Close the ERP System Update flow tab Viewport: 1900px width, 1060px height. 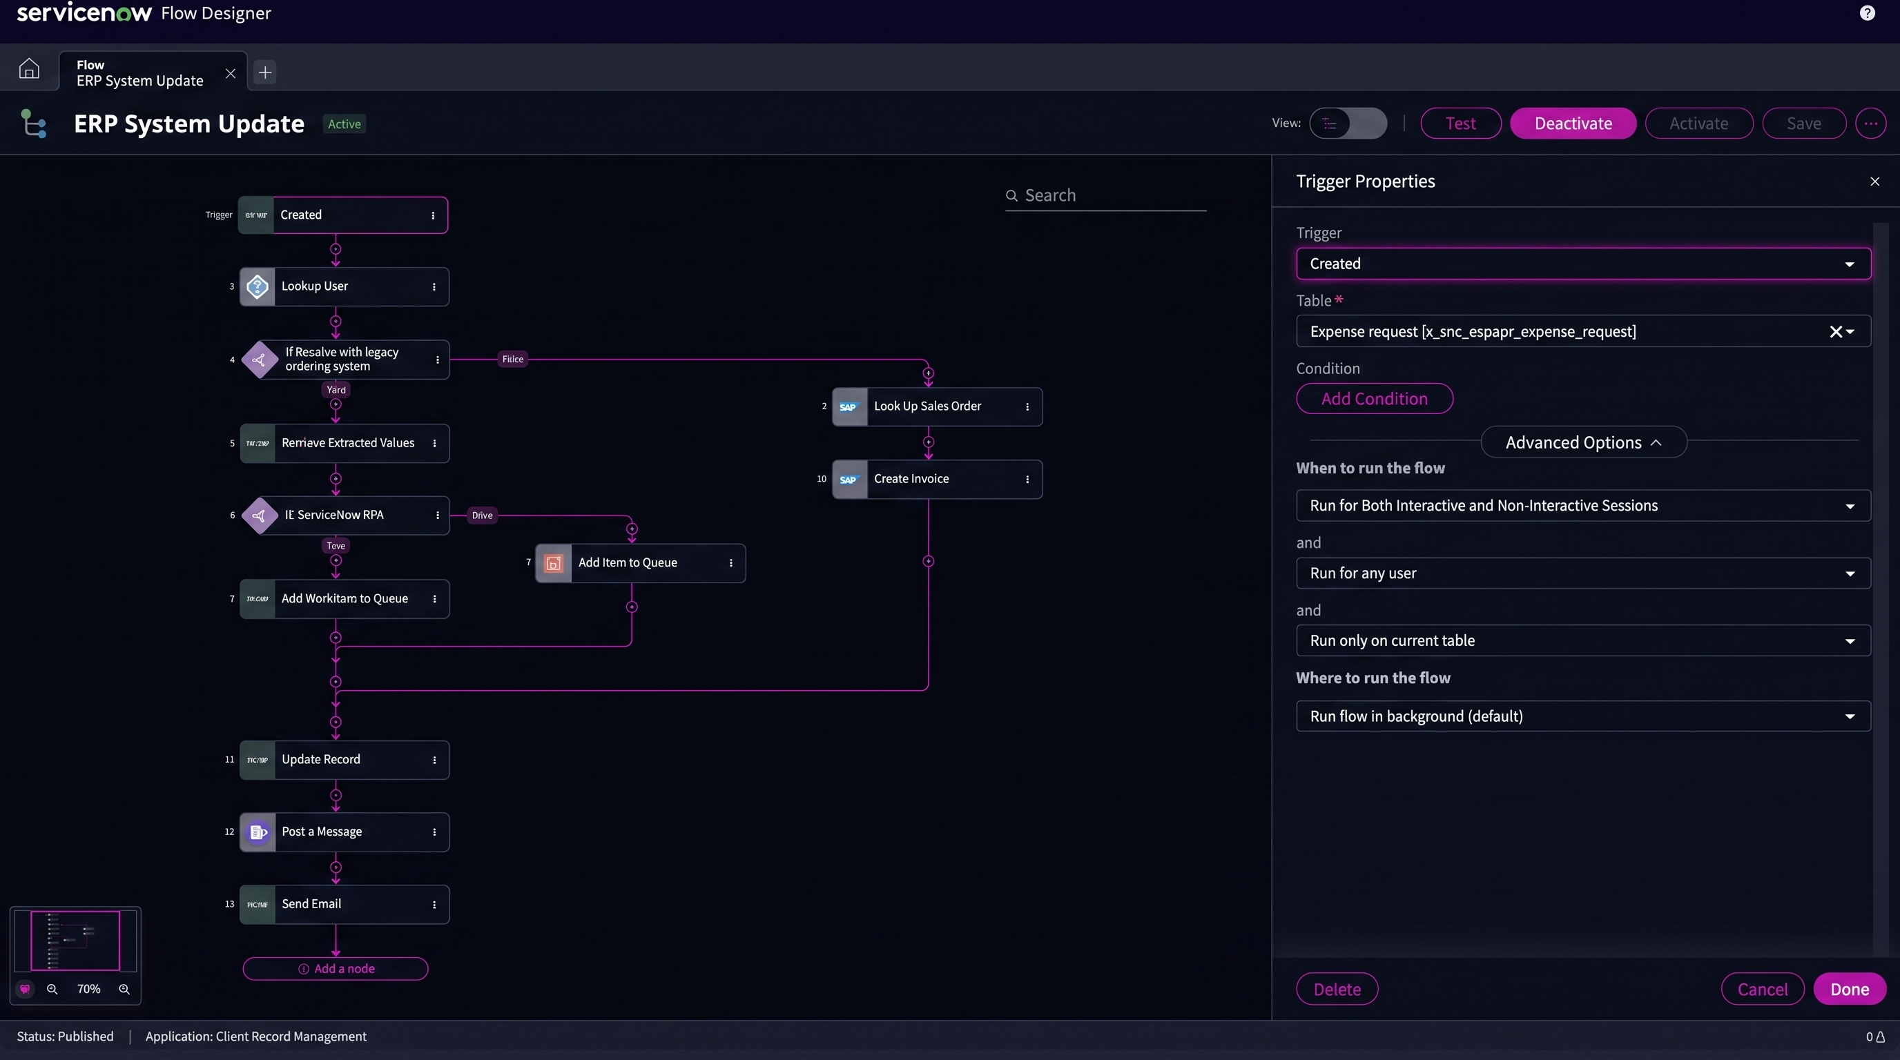pyautogui.click(x=230, y=73)
